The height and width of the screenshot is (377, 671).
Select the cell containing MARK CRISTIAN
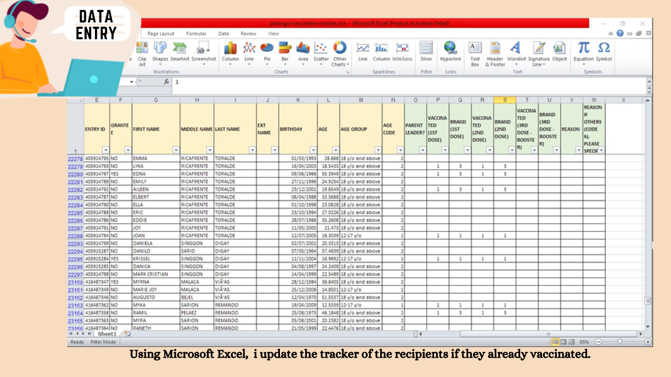tap(156, 274)
